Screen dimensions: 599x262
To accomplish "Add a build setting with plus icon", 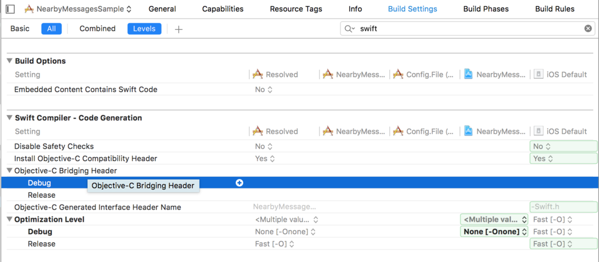I will pyautogui.click(x=178, y=29).
